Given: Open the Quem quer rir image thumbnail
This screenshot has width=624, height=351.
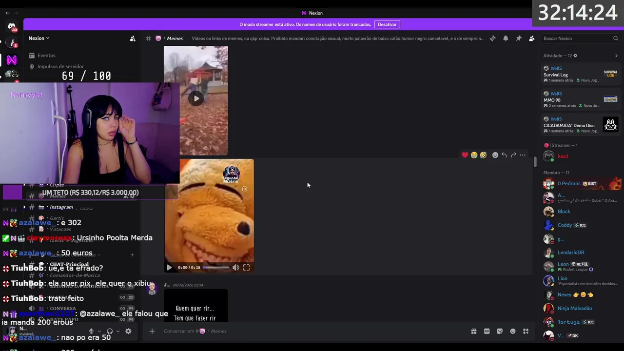Looking at the screenshot, I should [195, 305].
